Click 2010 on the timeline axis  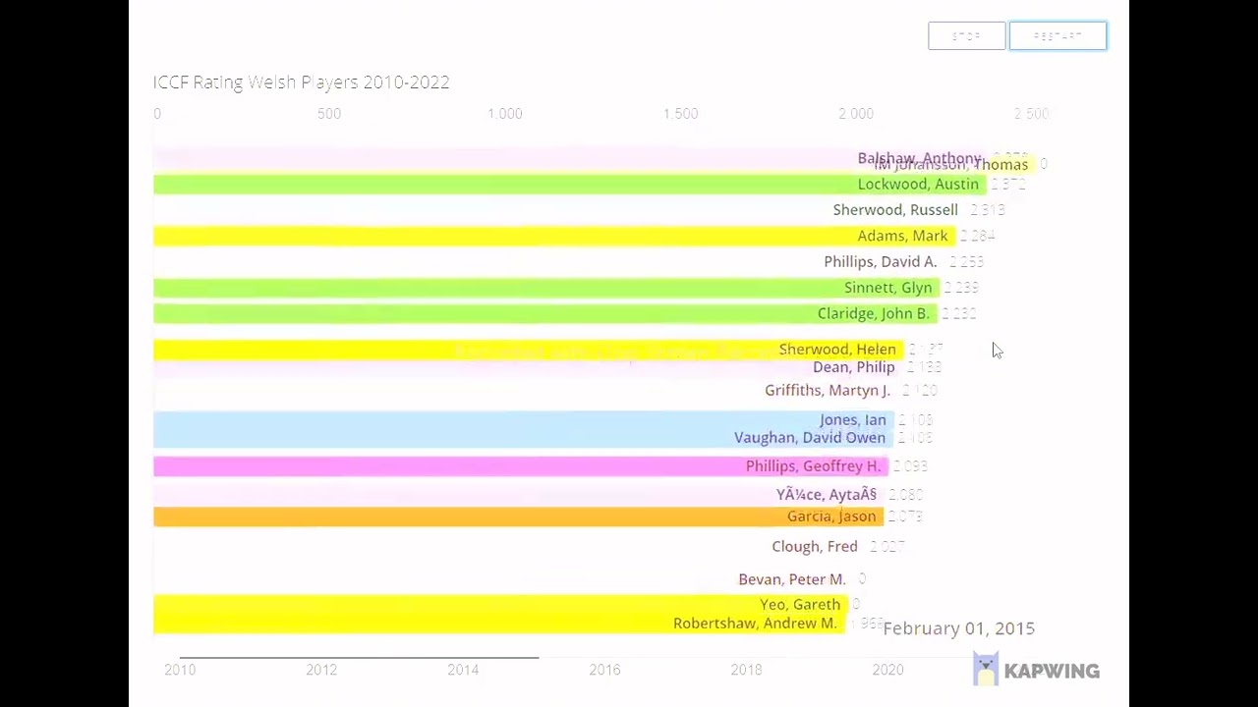coord(180,670)
